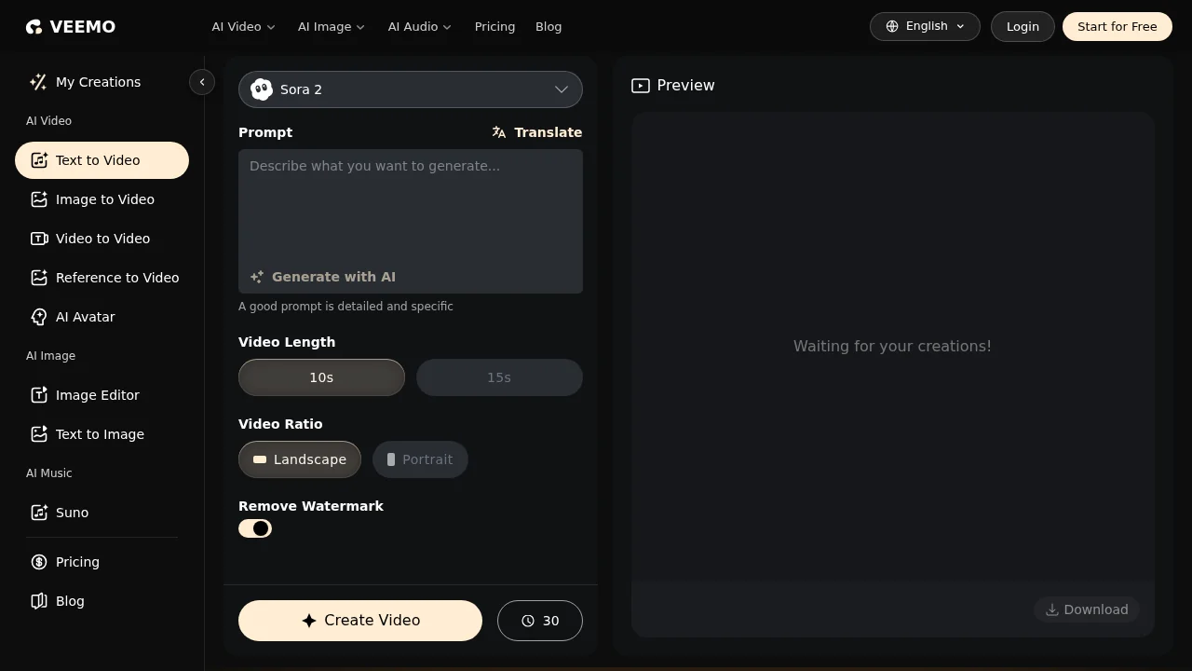Open the English language selector
Viewport: 1192px width, 671px height.
(925, 26)
